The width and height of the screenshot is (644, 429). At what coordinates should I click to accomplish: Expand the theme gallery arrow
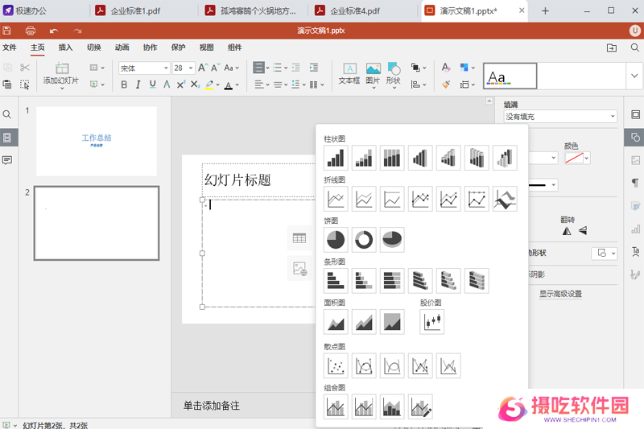(634, 76)
